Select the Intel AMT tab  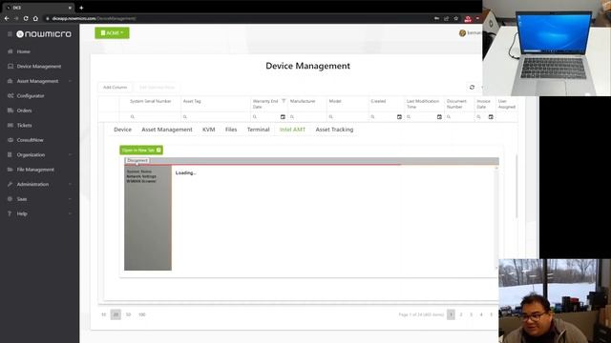(x=292, y=130)
